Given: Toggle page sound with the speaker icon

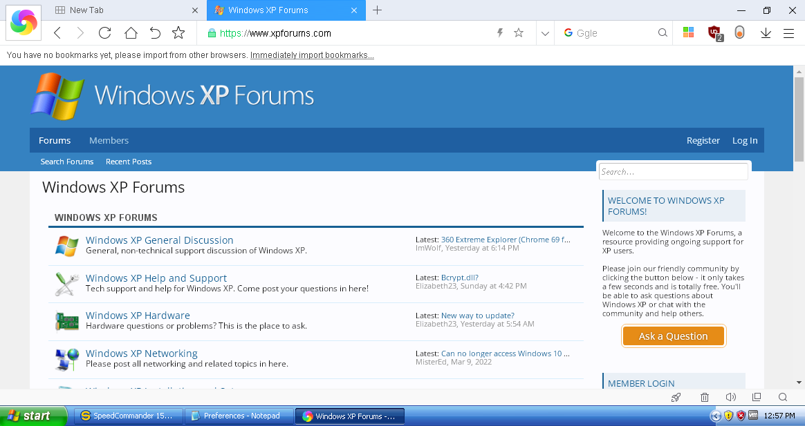Looking at the screenshot, I should pos(731,397).
